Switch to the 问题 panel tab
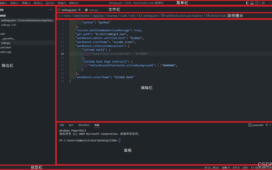 (x=62, y=125)
